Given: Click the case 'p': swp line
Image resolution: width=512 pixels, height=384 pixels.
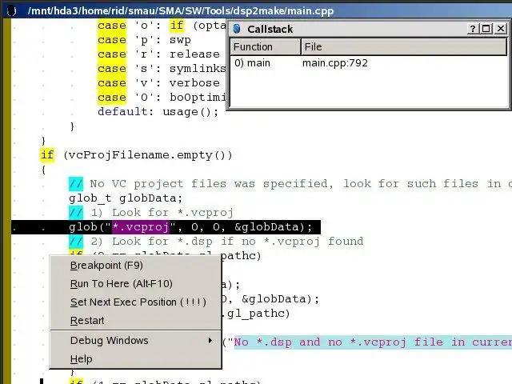Looking at the screenshot, I should [x=144, y=39].
